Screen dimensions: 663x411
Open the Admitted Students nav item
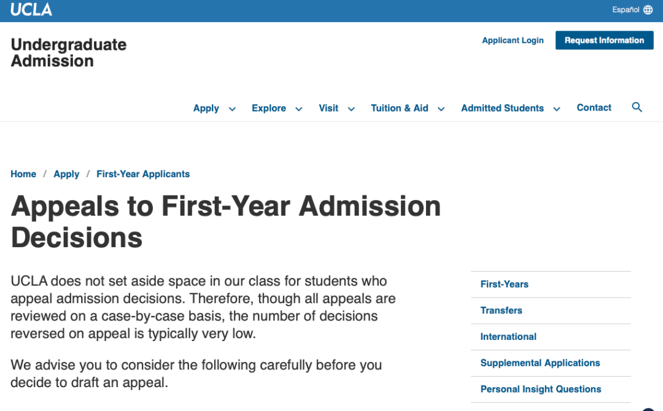[502, 108]
